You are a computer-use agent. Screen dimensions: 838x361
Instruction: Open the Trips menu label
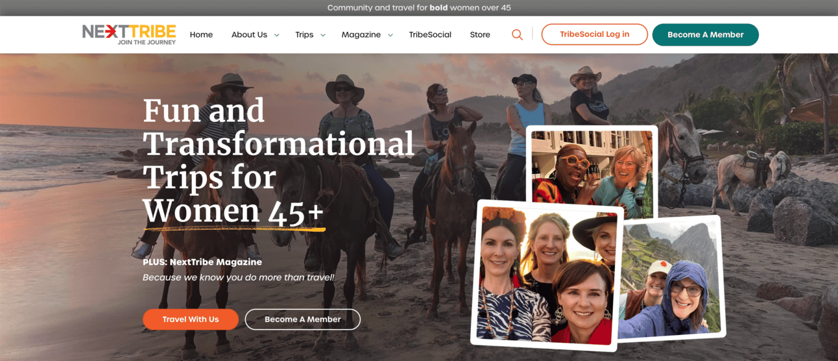tap(304, 34)
